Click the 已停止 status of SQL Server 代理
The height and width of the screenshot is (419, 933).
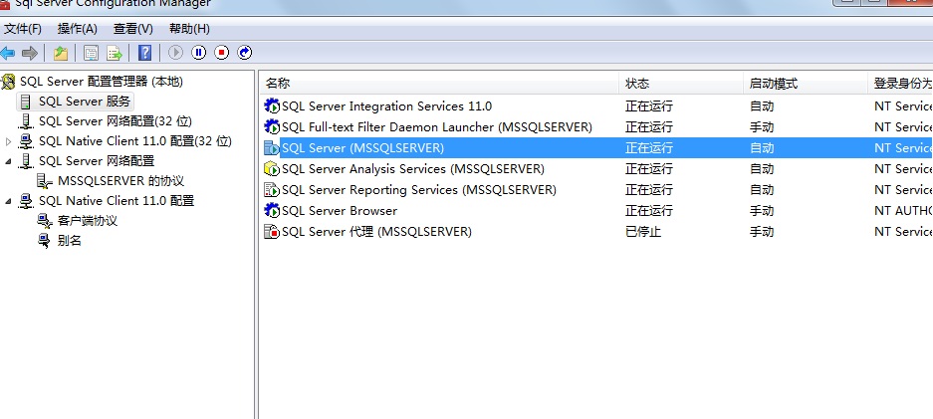tap(643, 231)
